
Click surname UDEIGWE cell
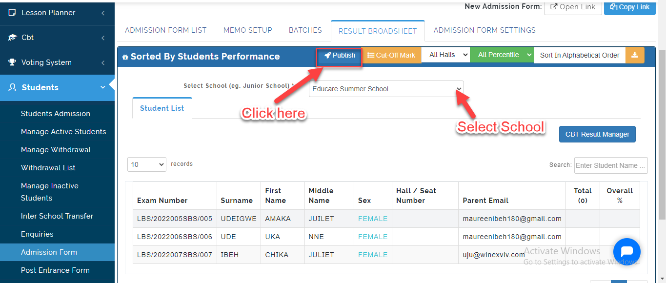(239, 219)
